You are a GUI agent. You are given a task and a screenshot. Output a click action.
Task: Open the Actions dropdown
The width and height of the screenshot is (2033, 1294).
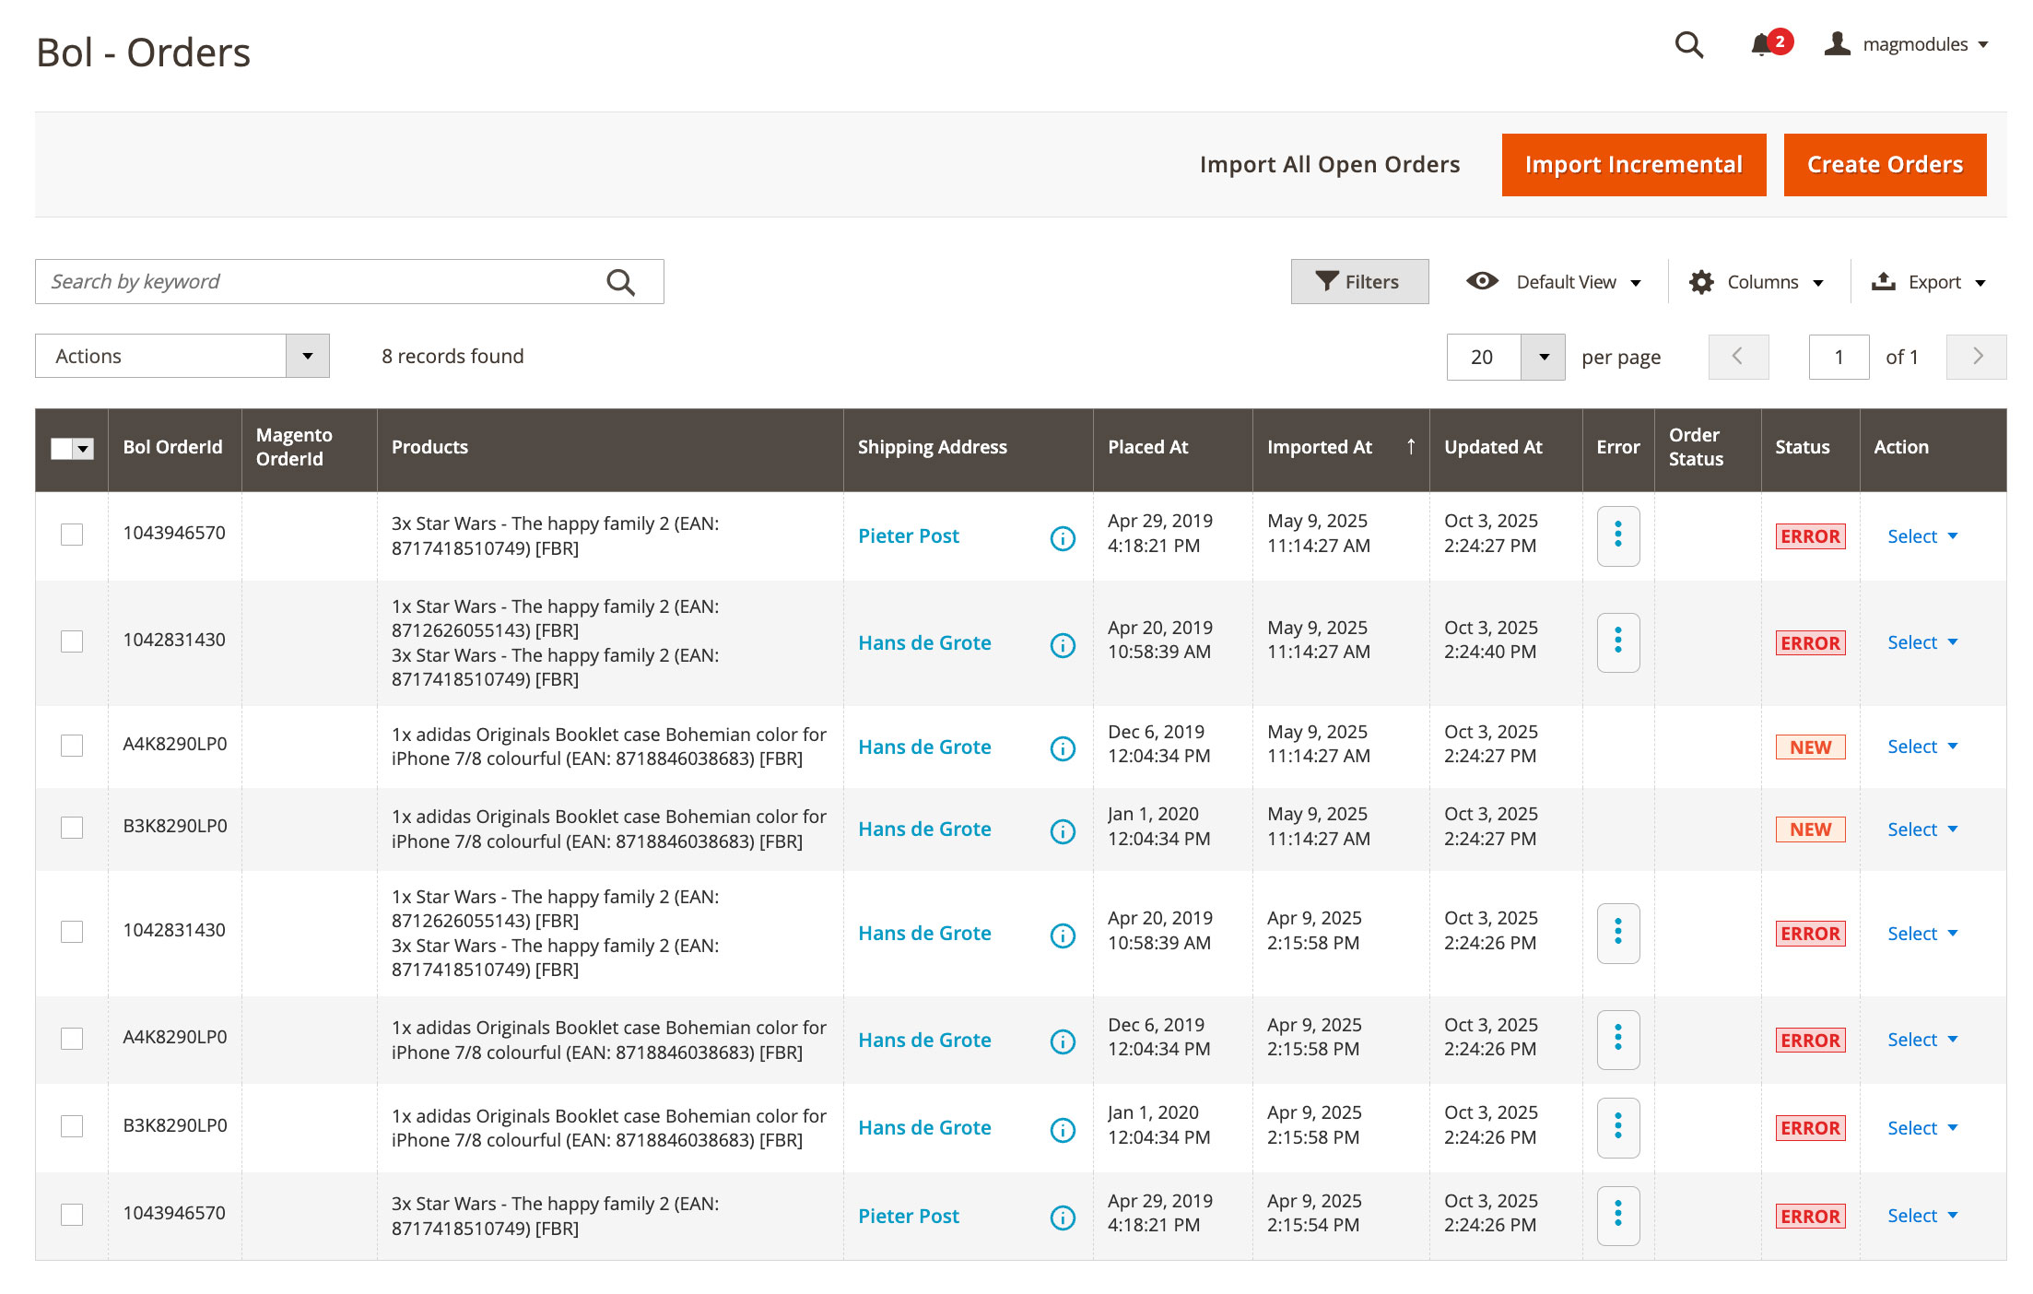182,357
